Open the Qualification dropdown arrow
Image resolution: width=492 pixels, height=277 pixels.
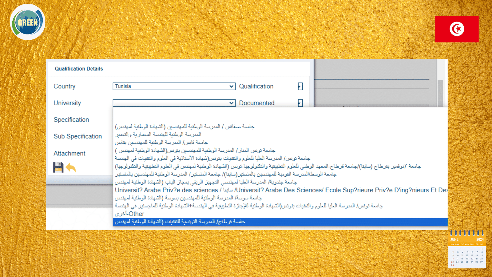coord(300,86)
